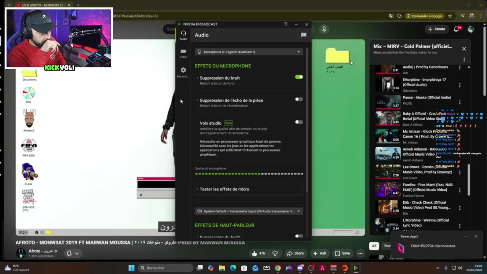Click the Ask button under the video
The height and width of the screenshot is (274, 487).
point(319,253)
